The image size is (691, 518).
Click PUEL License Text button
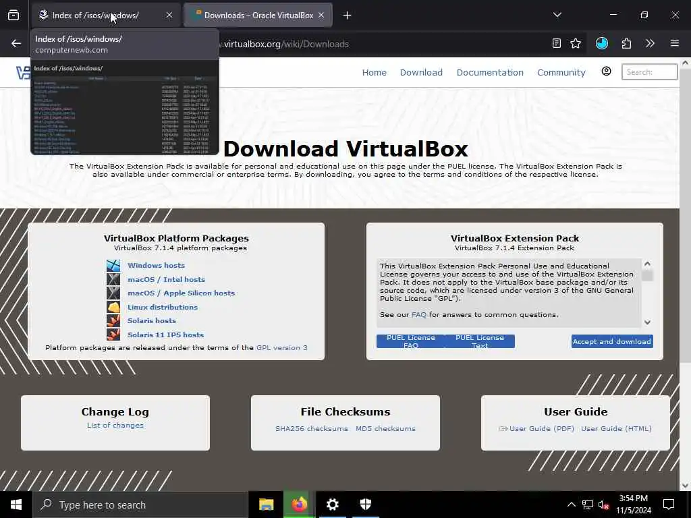[x=480, y=341]
